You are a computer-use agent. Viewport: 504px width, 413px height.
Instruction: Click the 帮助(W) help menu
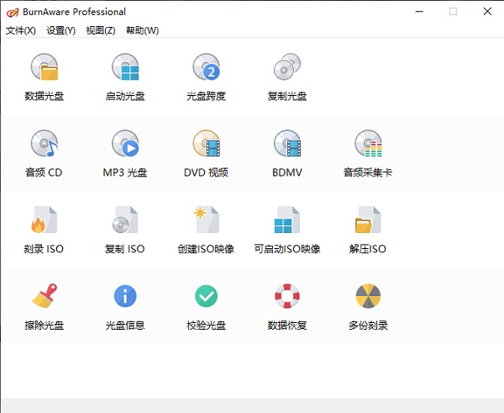pyautogui.click(x=142, y=30)
